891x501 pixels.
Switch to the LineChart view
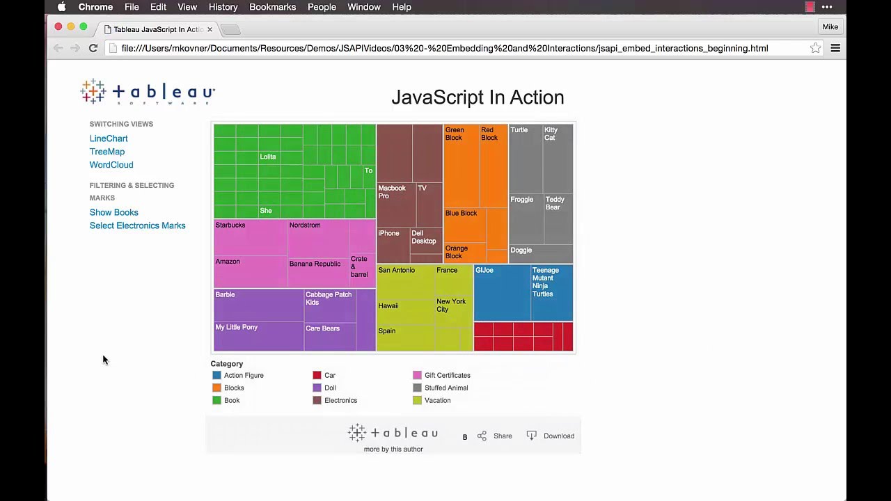coord(109,138)
